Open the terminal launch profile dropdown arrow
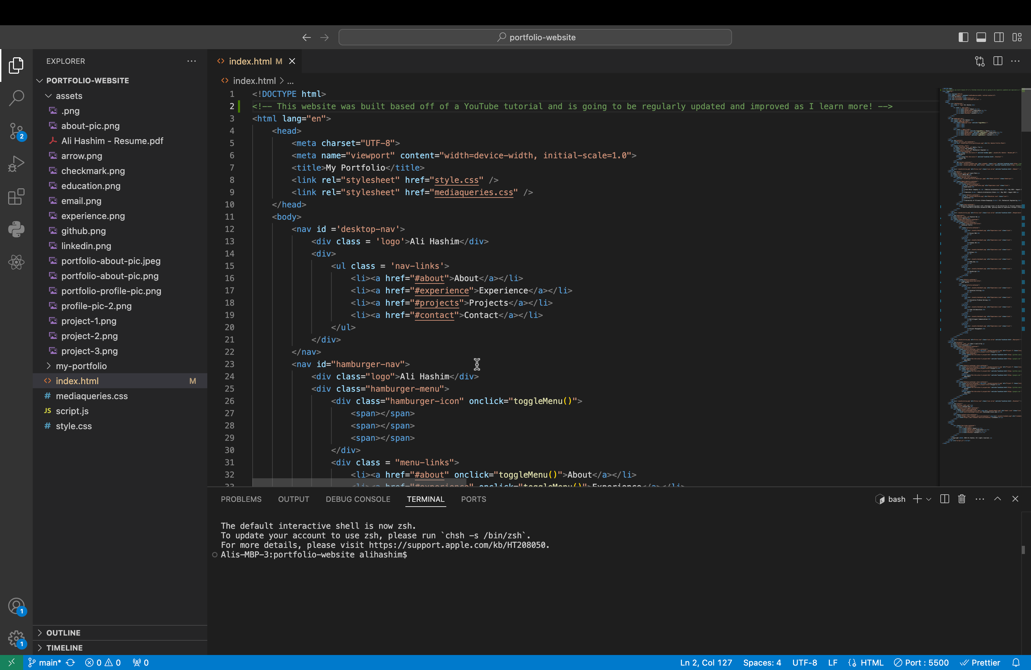This screenshot has width=1031, height=670. [x=928, y=499]
